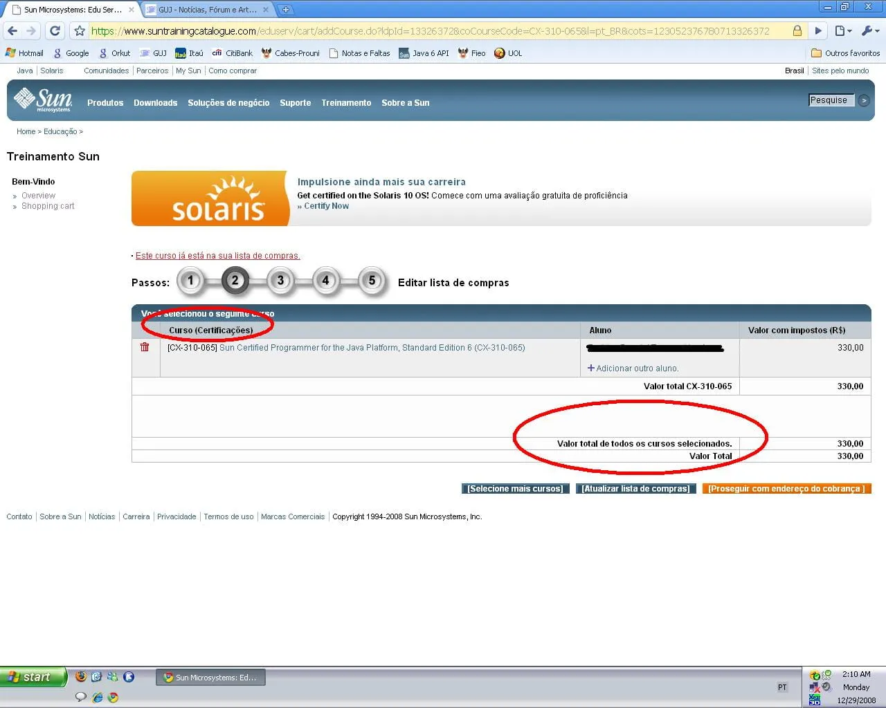Open the Suporte navigation menu
Screen dimensions: 886x708
pos(296,103)
